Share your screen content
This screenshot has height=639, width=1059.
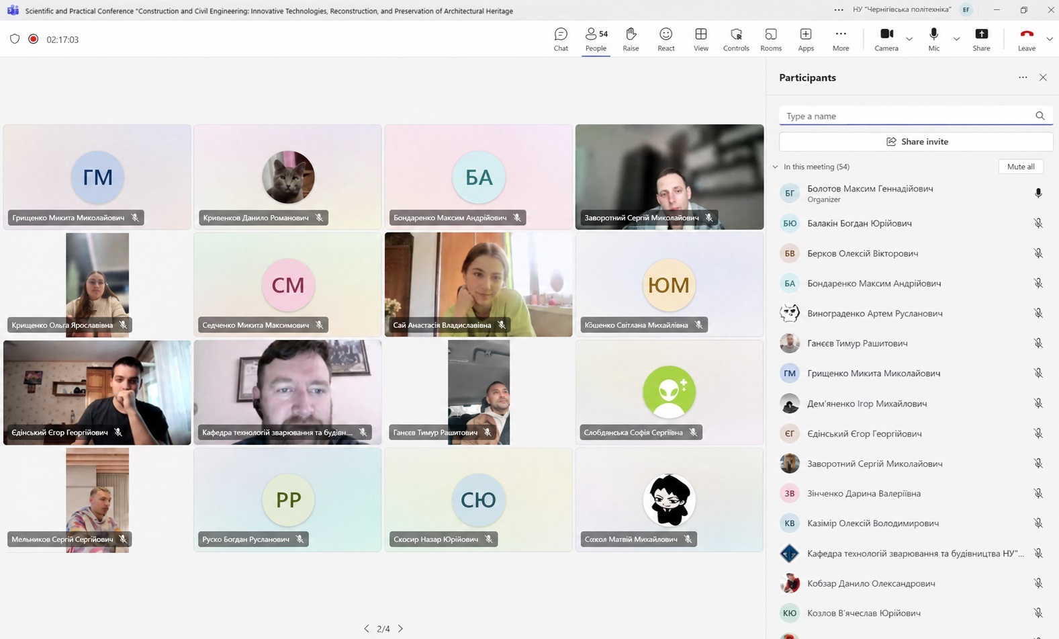[x=981, y=39]
